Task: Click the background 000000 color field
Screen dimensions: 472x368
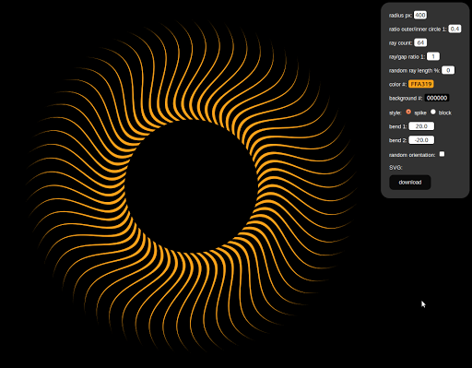Action: 437,98
